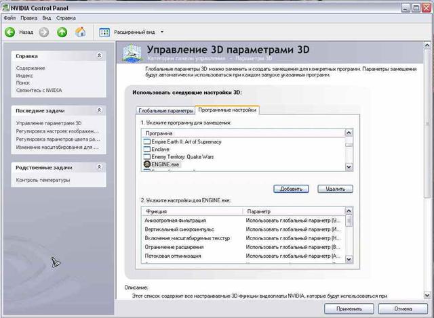The height and width of the screenshot is (318, 434).
Task: Open Изменение масштабирования task
Action: point(57,147)
